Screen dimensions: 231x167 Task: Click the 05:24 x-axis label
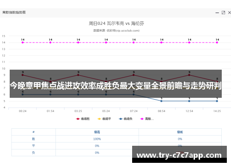tap(106, 111)
